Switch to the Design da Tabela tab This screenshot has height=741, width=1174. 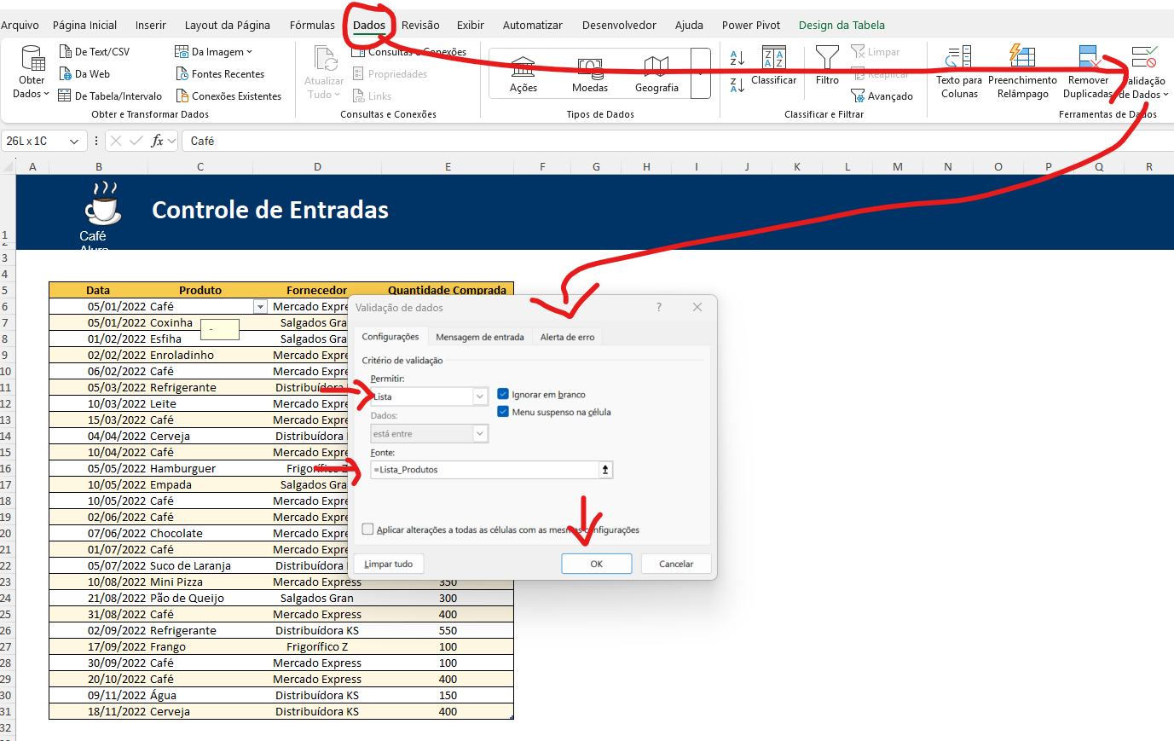tap(841, 25)
